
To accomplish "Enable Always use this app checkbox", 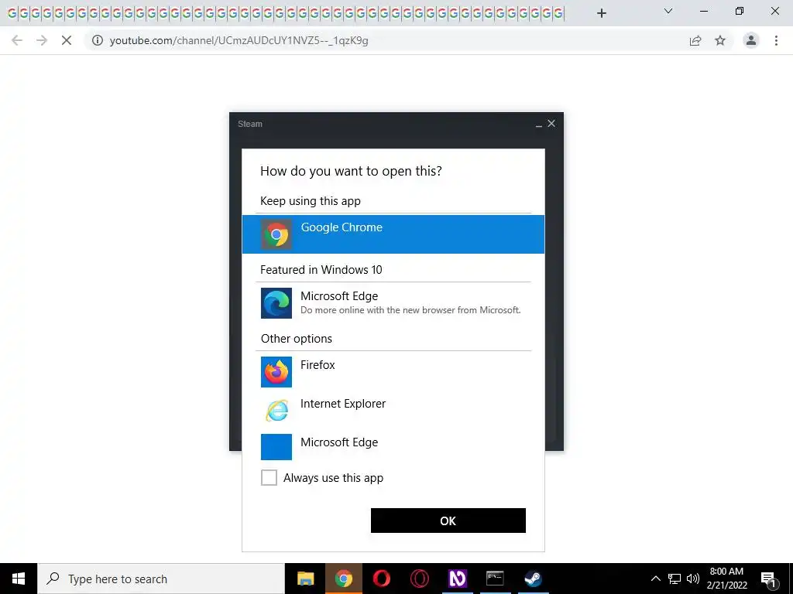I will [269, 477].
